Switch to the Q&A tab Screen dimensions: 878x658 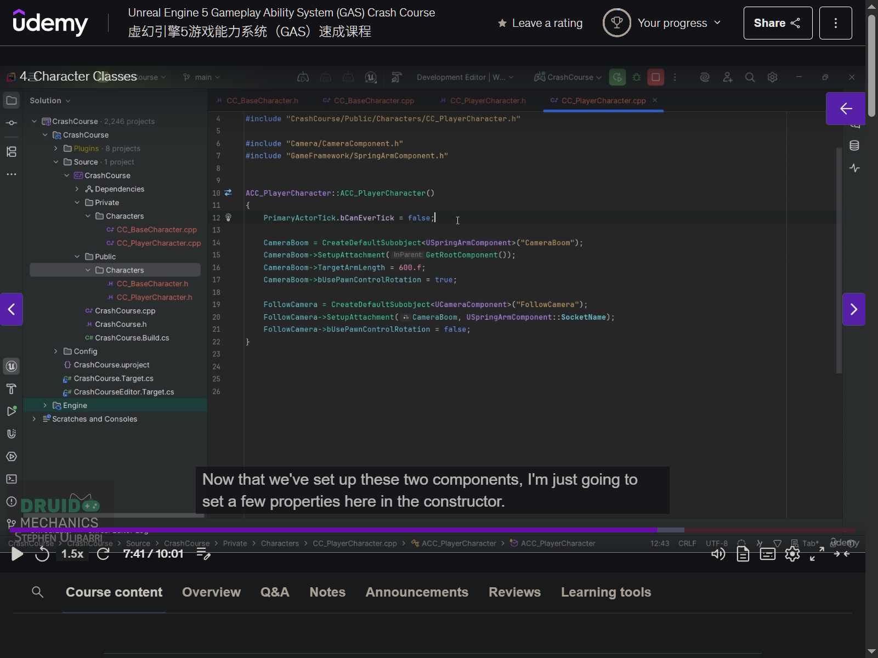(x=275, y=592)
